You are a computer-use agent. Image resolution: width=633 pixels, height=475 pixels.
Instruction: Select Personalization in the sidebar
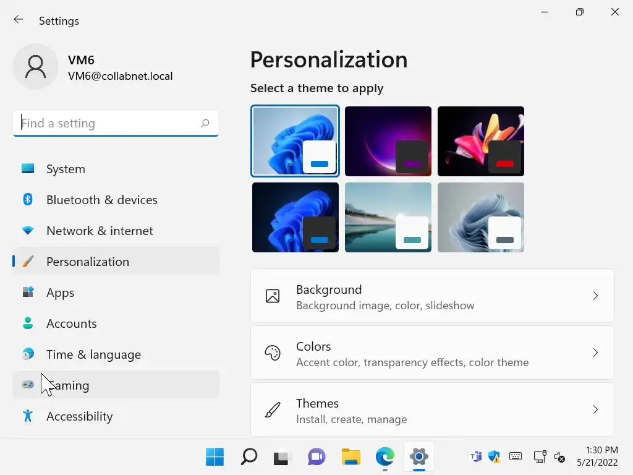tap(116, 262)
